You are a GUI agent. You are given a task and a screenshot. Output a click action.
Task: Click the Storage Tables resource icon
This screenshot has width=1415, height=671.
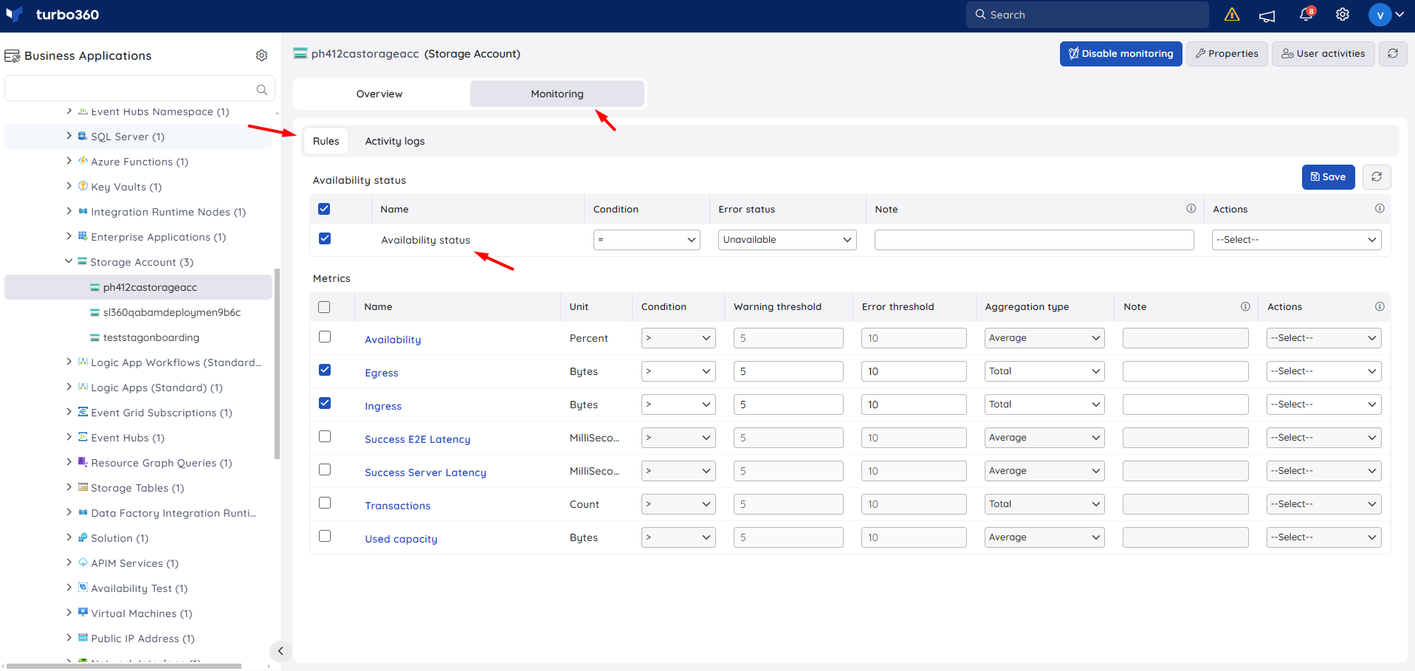point(83,487)
